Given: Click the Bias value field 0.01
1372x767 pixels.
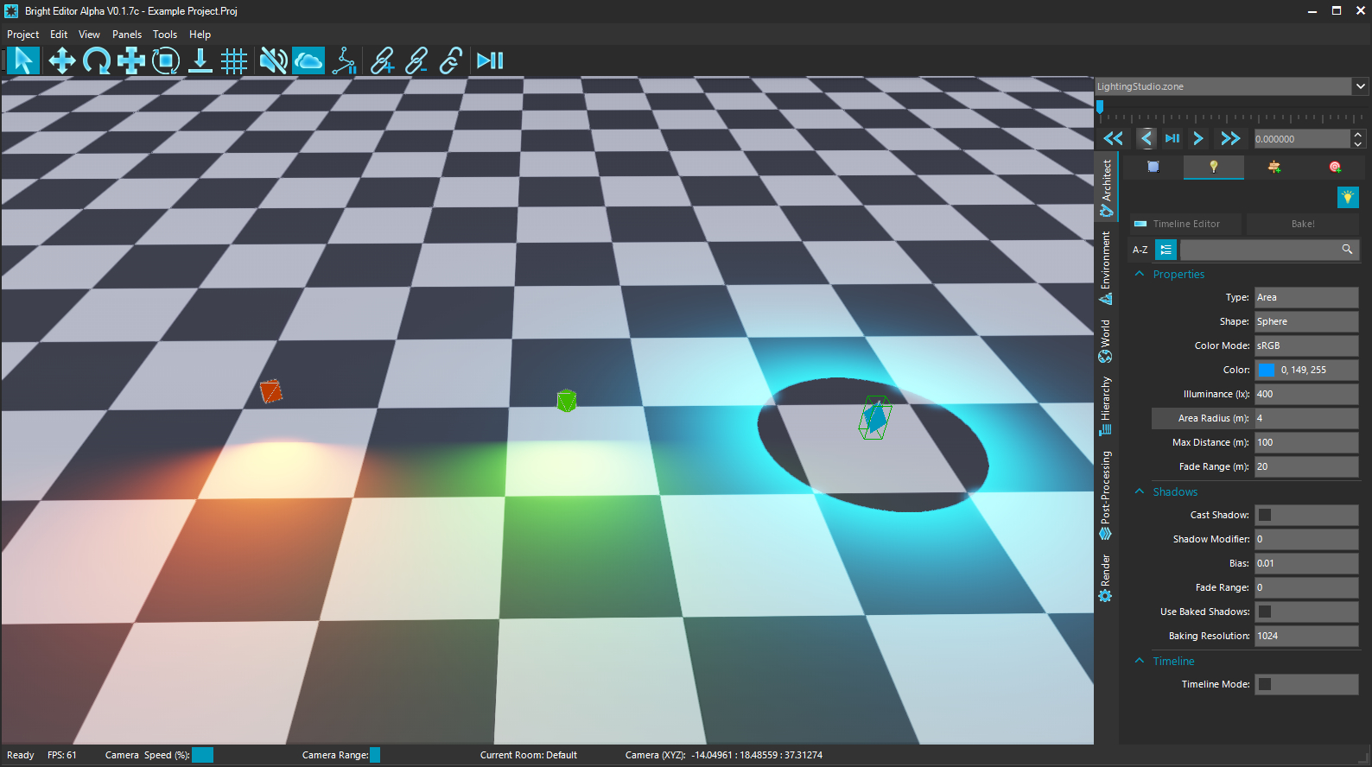Looking at the screenshot, I should 1306,563.
